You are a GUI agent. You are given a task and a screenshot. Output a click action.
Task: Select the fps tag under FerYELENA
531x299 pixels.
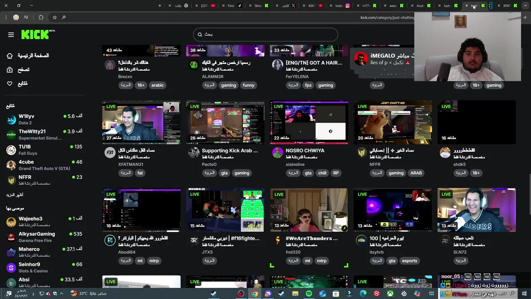coord(308,85)
